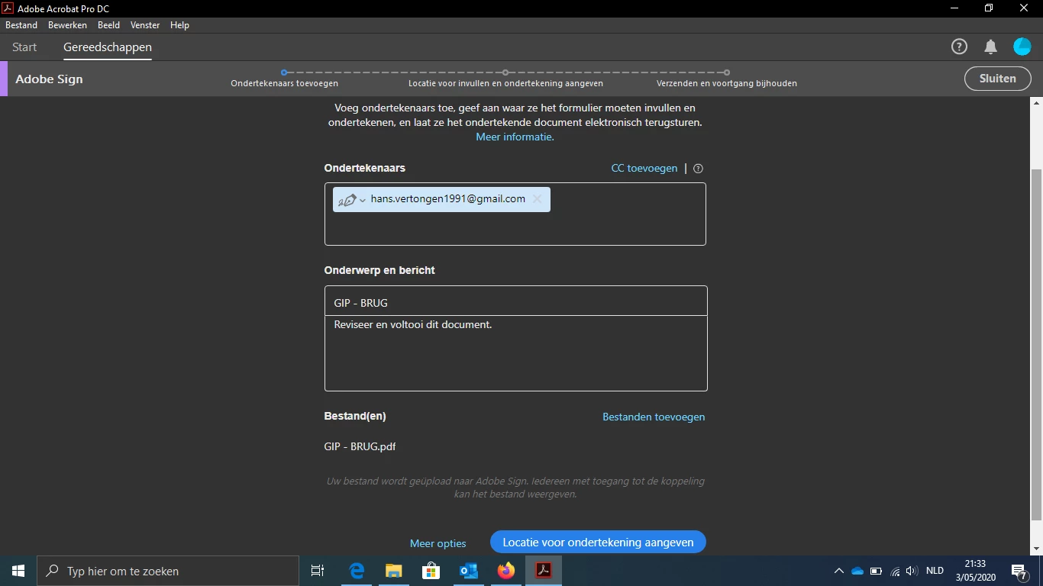Image resolution: width=1043 pixels, height=586 pixels.
Task: Open Microsoft Store from taskbar
Action: coord(431,571)
